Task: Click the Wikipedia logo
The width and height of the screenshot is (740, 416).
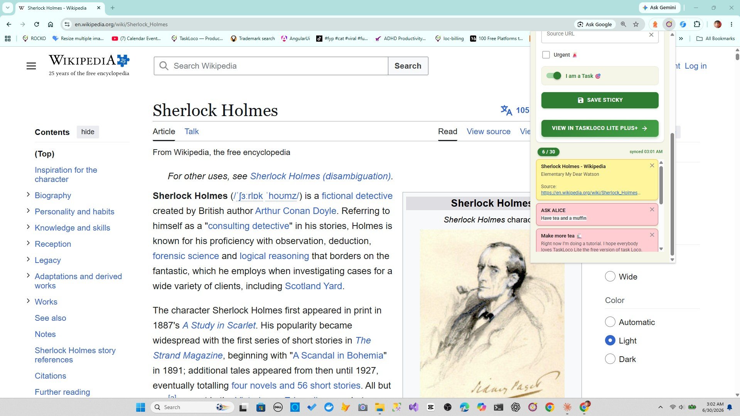Action: pos(89,65)
